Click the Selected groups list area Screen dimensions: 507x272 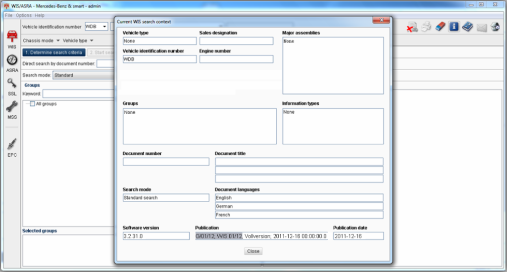[x=68, y=251]
